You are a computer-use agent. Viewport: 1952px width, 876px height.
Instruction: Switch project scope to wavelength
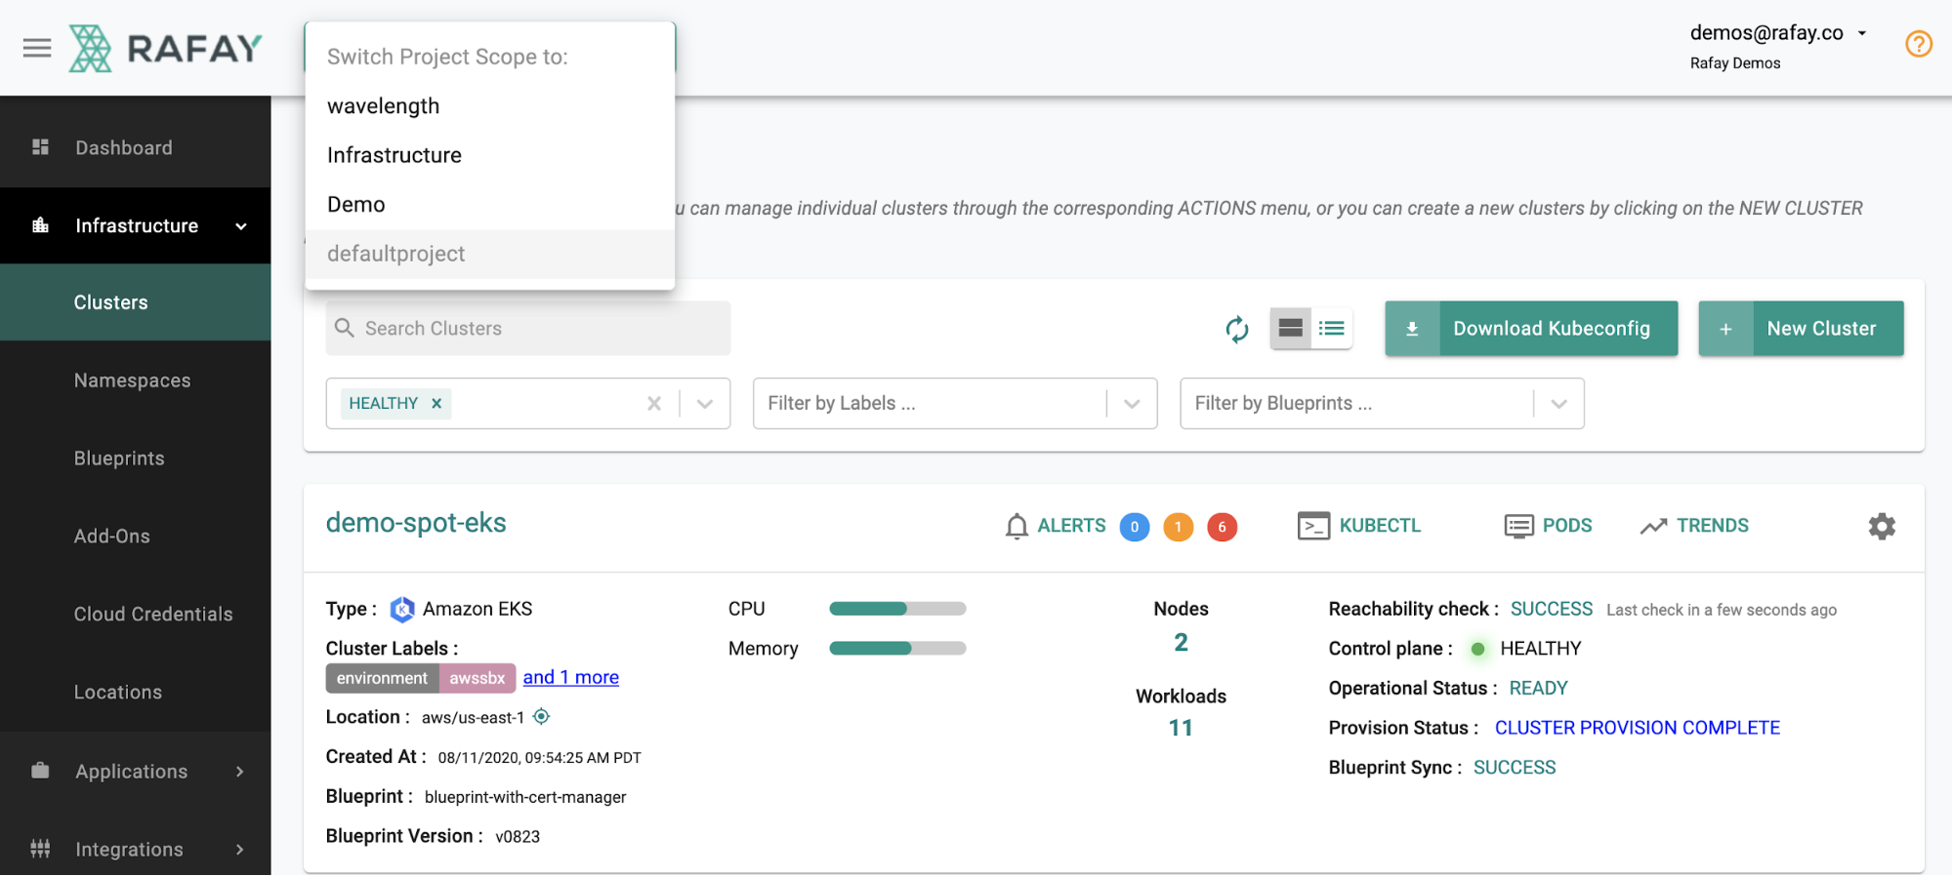click(x=490, y=106)
